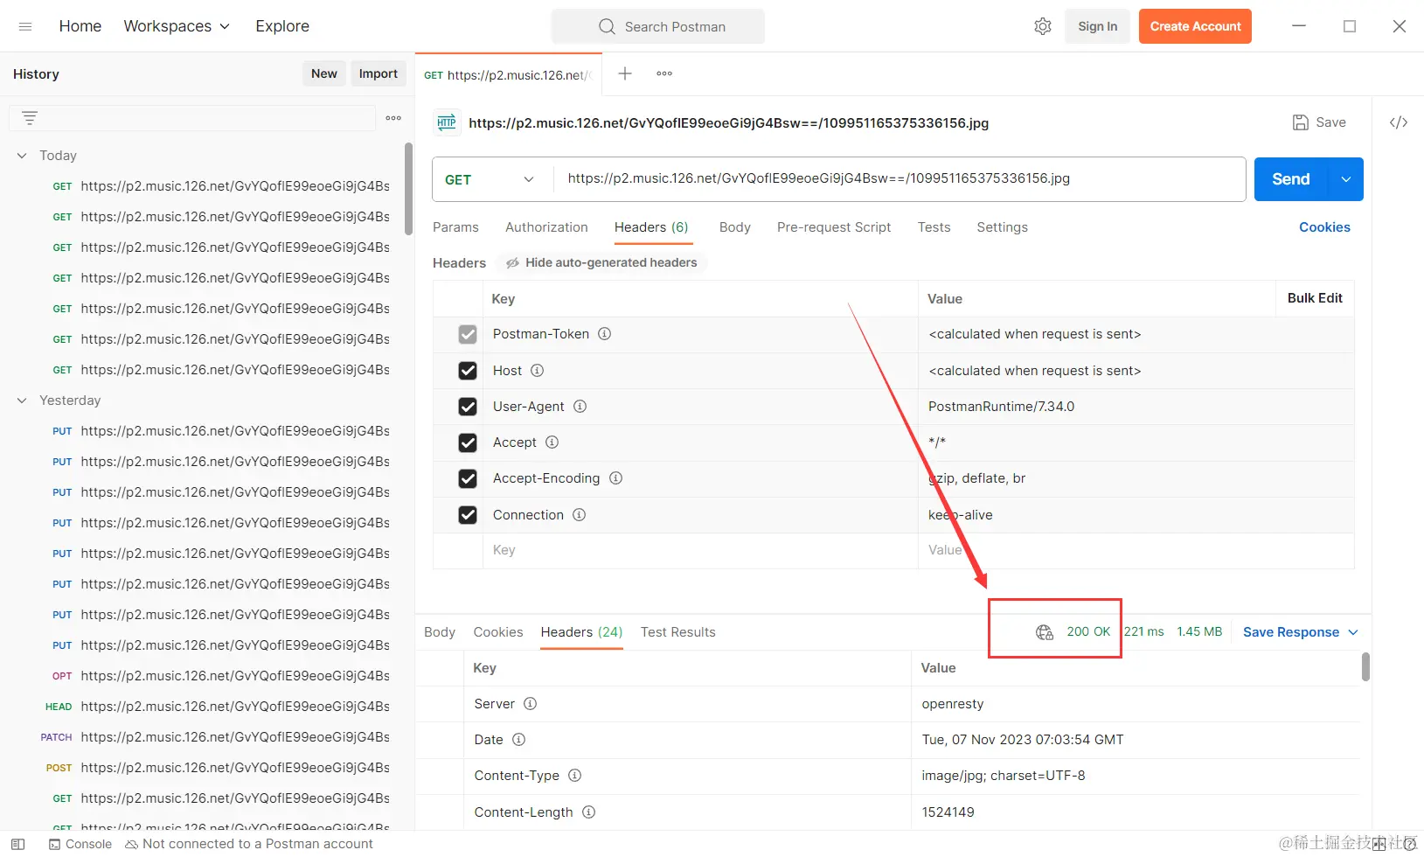The image size is (1424, 857).
Task: Collapse the Today history group
Action: click(x=22, y=156)
